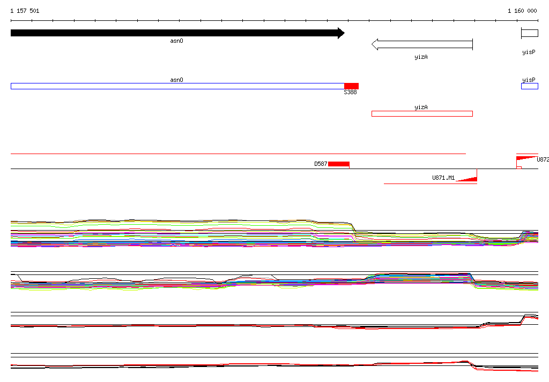The image size is (549, 382).
Task: Select the red D587 feature block
Action: (x=339, y=164)
